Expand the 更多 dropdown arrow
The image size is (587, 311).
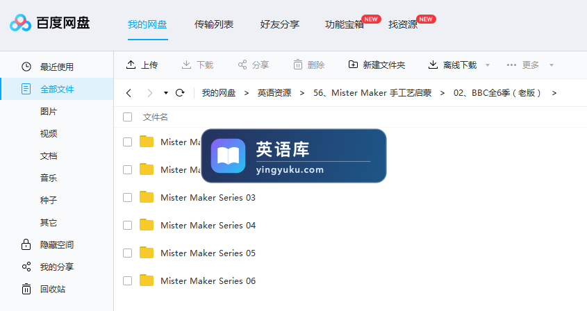click(552, 65)
